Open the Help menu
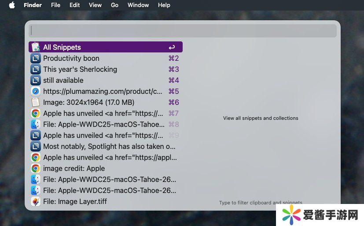Screen dimensions: 364x226 point(164,5)
